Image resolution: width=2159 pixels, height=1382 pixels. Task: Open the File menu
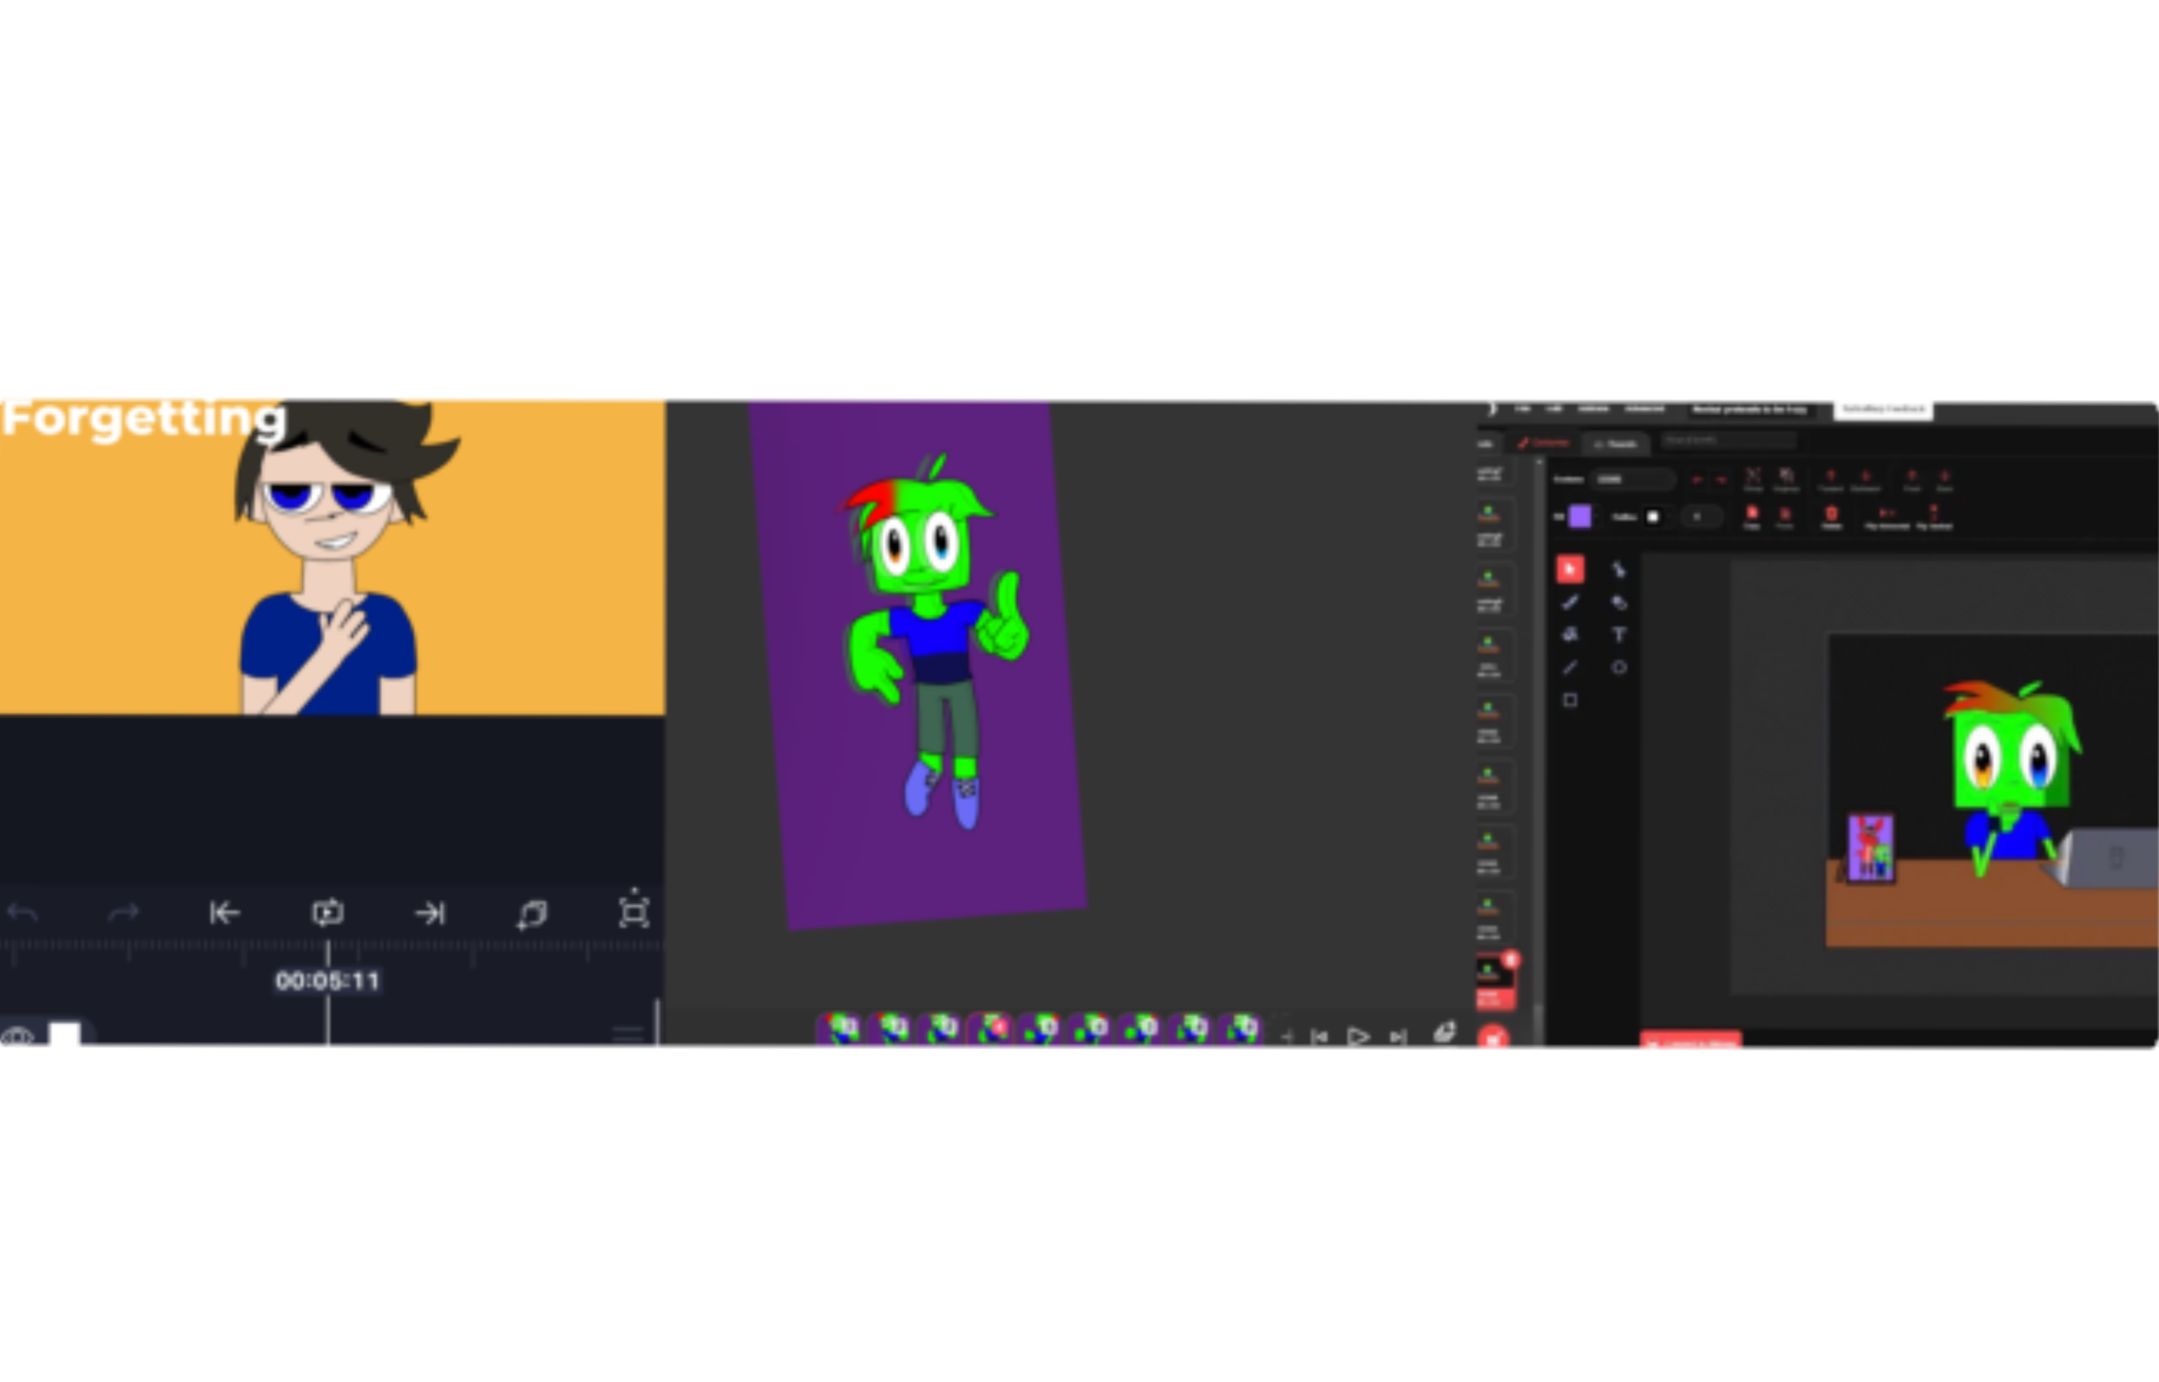click(1522, 410)
